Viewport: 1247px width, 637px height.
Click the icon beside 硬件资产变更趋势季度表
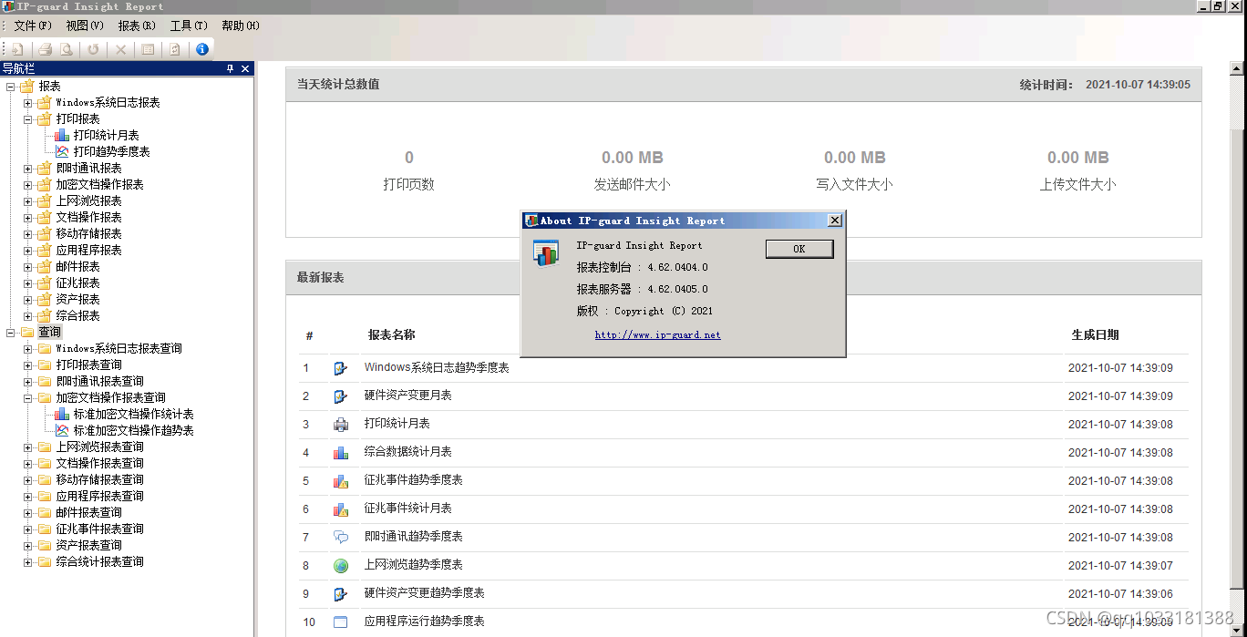(341, 594)
